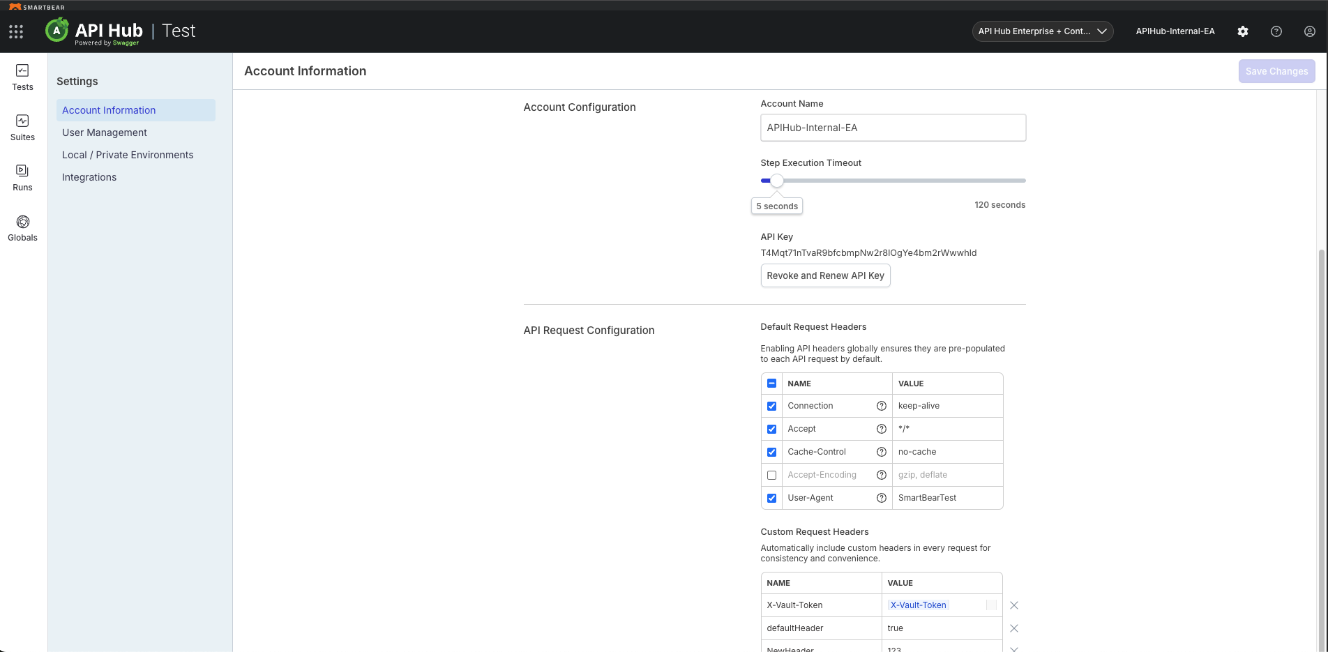The image size is (1328, 652).
Task: Uncheck the Connection header checkbox
Action: coord(771,406)
